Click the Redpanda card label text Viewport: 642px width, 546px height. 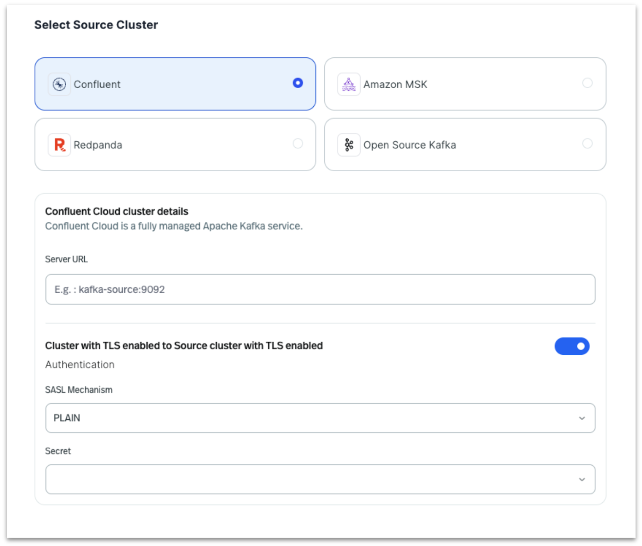point(98,145)
